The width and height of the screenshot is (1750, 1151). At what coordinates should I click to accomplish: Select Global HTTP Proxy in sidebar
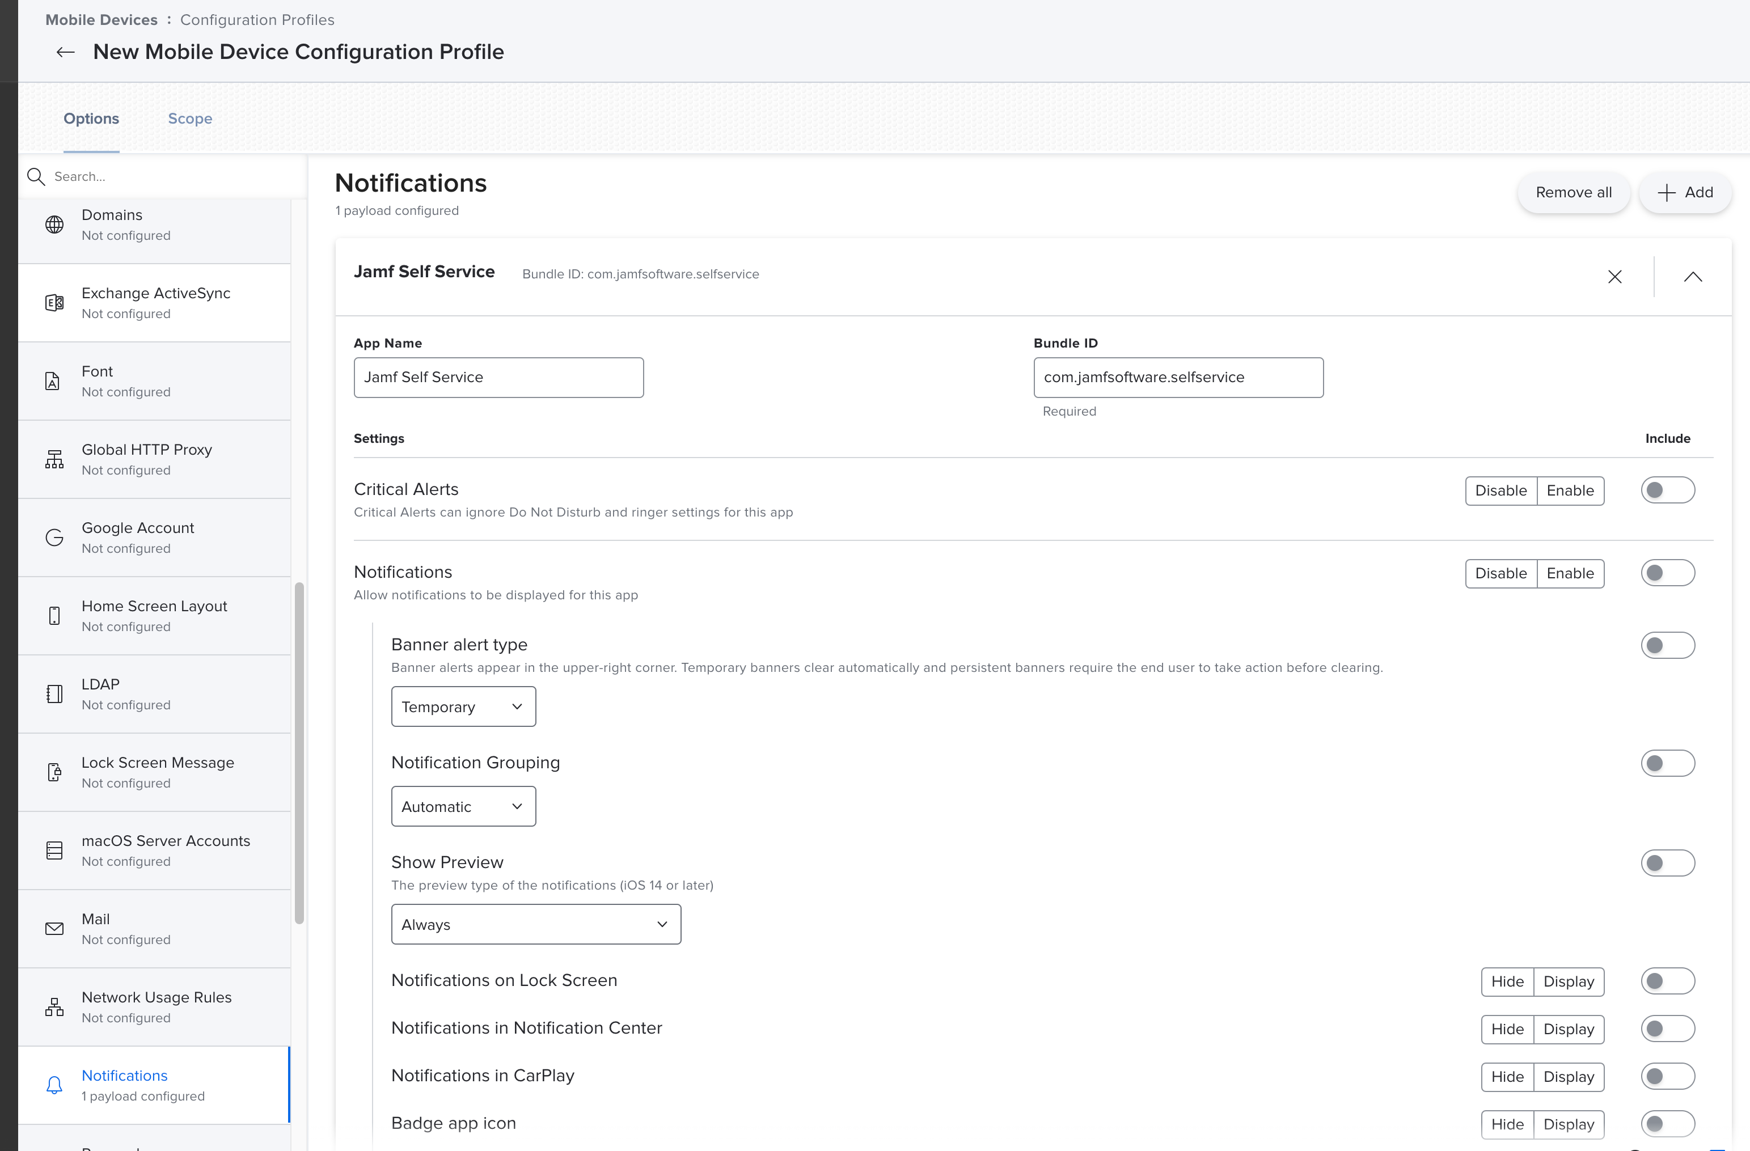point(154,459)
